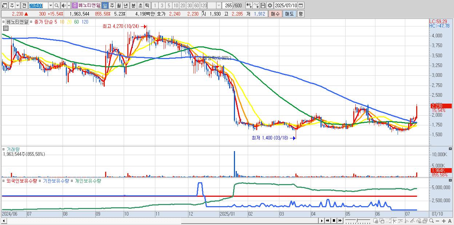Click the 매도 sell button
Image resolution: width=454 pixels, height=225 pixels.
click(290, 14)
